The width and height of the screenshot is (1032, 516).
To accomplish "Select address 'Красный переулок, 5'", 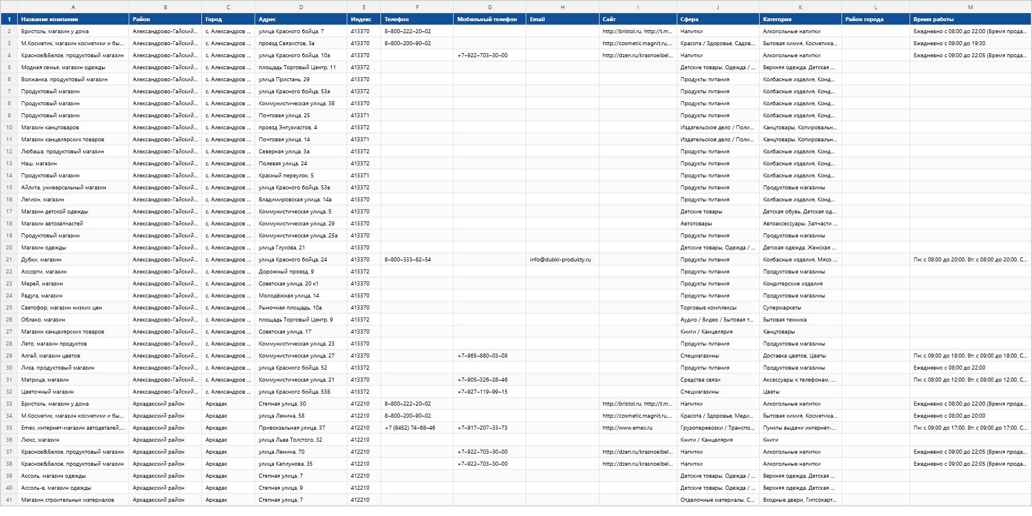I will [301, 176].
